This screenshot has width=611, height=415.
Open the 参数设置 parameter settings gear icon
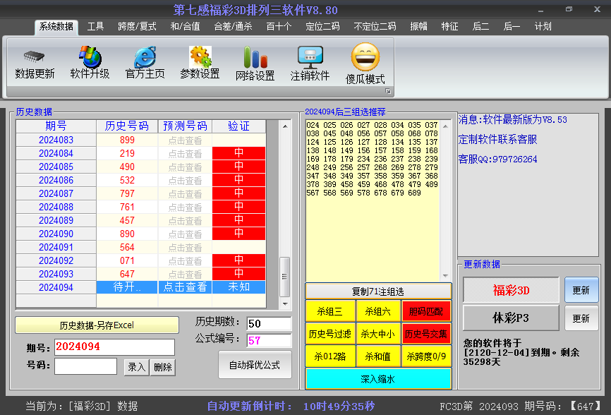coord(200,62)
